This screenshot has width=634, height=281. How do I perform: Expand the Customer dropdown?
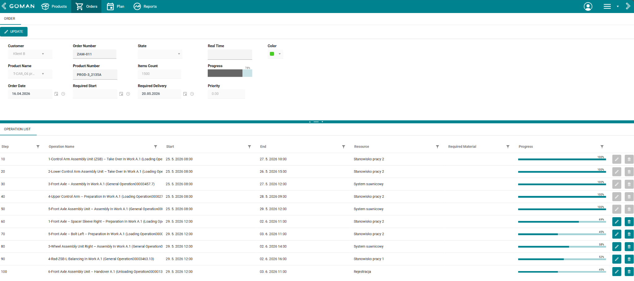pyautogui.click(x=43, y=54)
